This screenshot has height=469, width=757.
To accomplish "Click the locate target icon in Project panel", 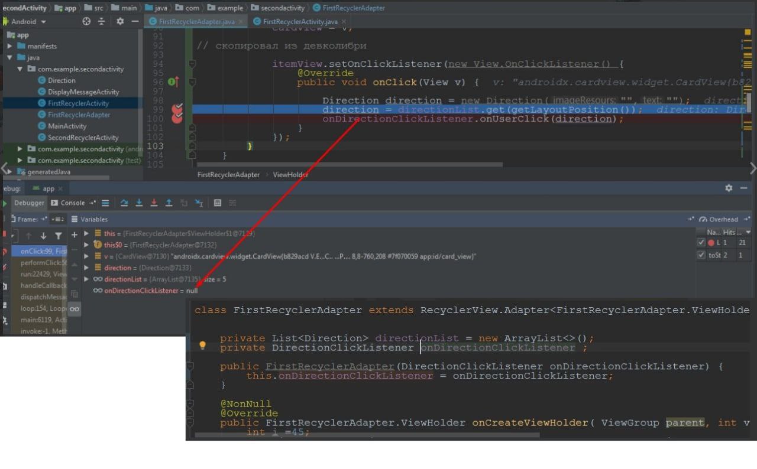I will (86, 21).
